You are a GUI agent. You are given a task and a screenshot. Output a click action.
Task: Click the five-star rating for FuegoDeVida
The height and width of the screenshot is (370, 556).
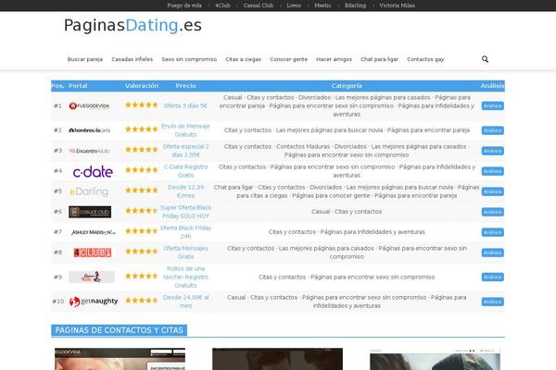tap(141, 105)
